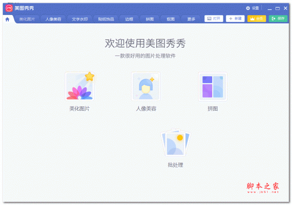Open the 文字水印 tab
The width and height of the screenshot is (292, 205).
[x=80, y=19]
